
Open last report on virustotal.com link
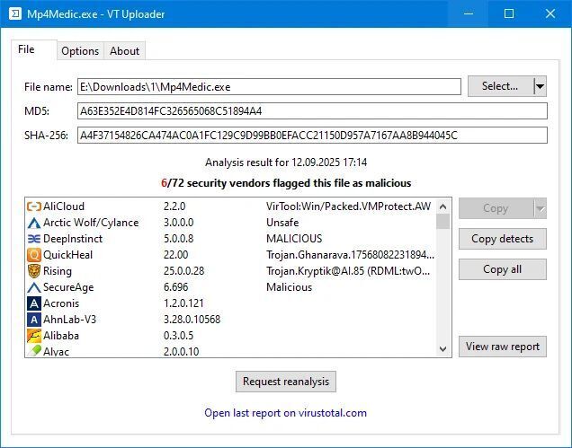tap(285, 413)
